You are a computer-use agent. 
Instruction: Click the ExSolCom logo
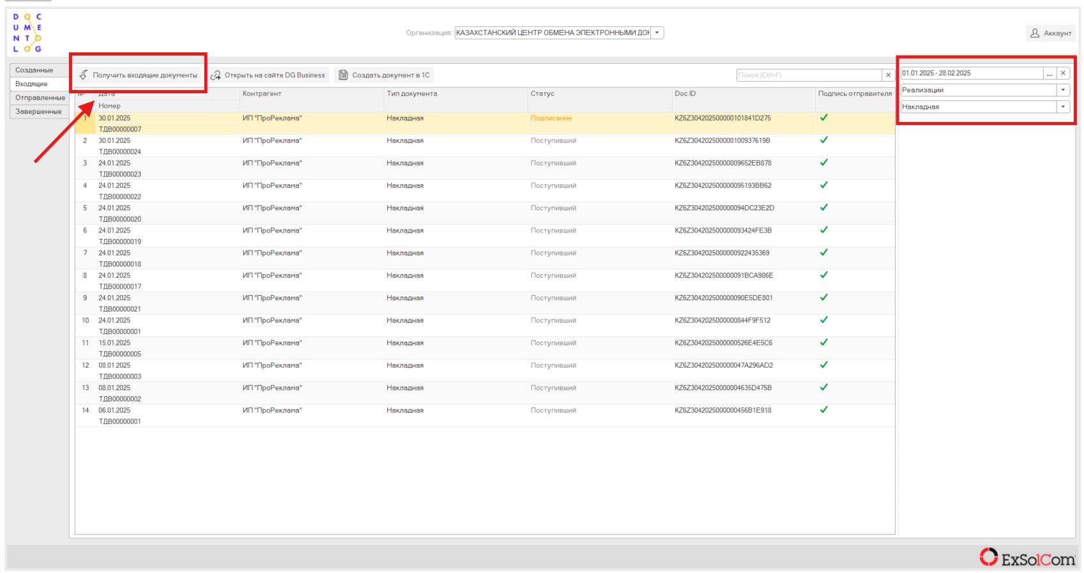tap(1028, 558)
